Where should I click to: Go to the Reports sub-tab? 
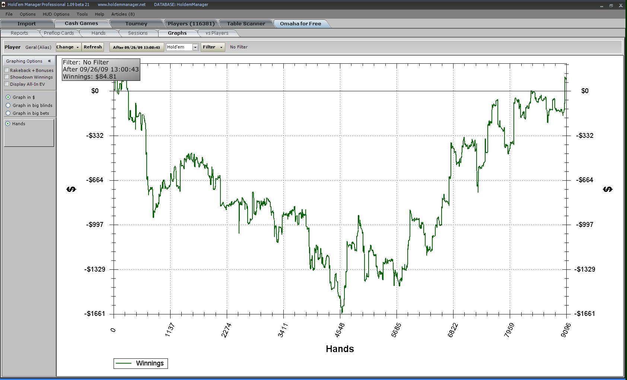pyautogui.click(x=19, y=33)
